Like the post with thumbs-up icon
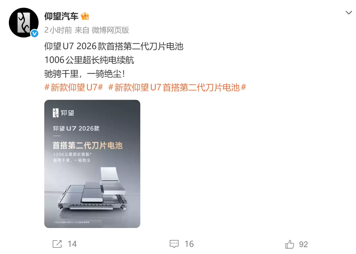This screenshot has width=356, height=254. [x=290, y=244]
